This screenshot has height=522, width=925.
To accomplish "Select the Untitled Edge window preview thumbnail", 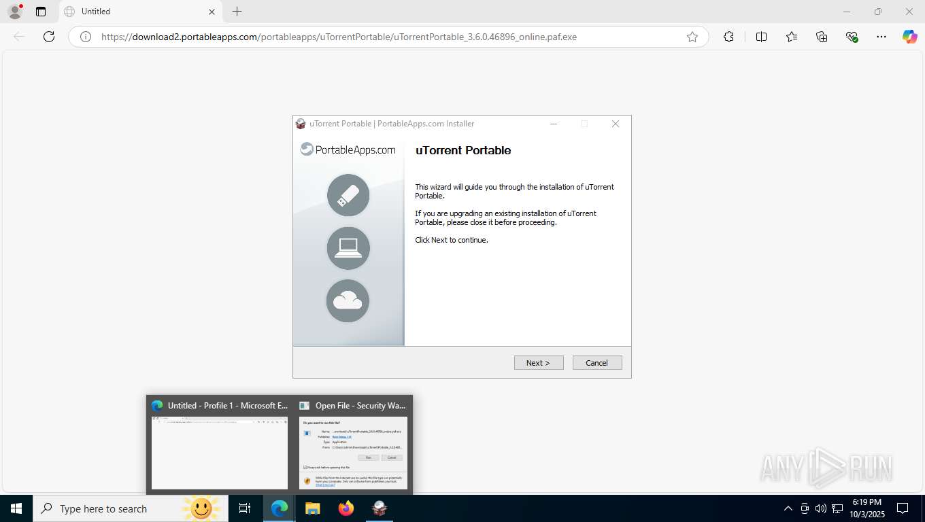I will coord(220,453).
